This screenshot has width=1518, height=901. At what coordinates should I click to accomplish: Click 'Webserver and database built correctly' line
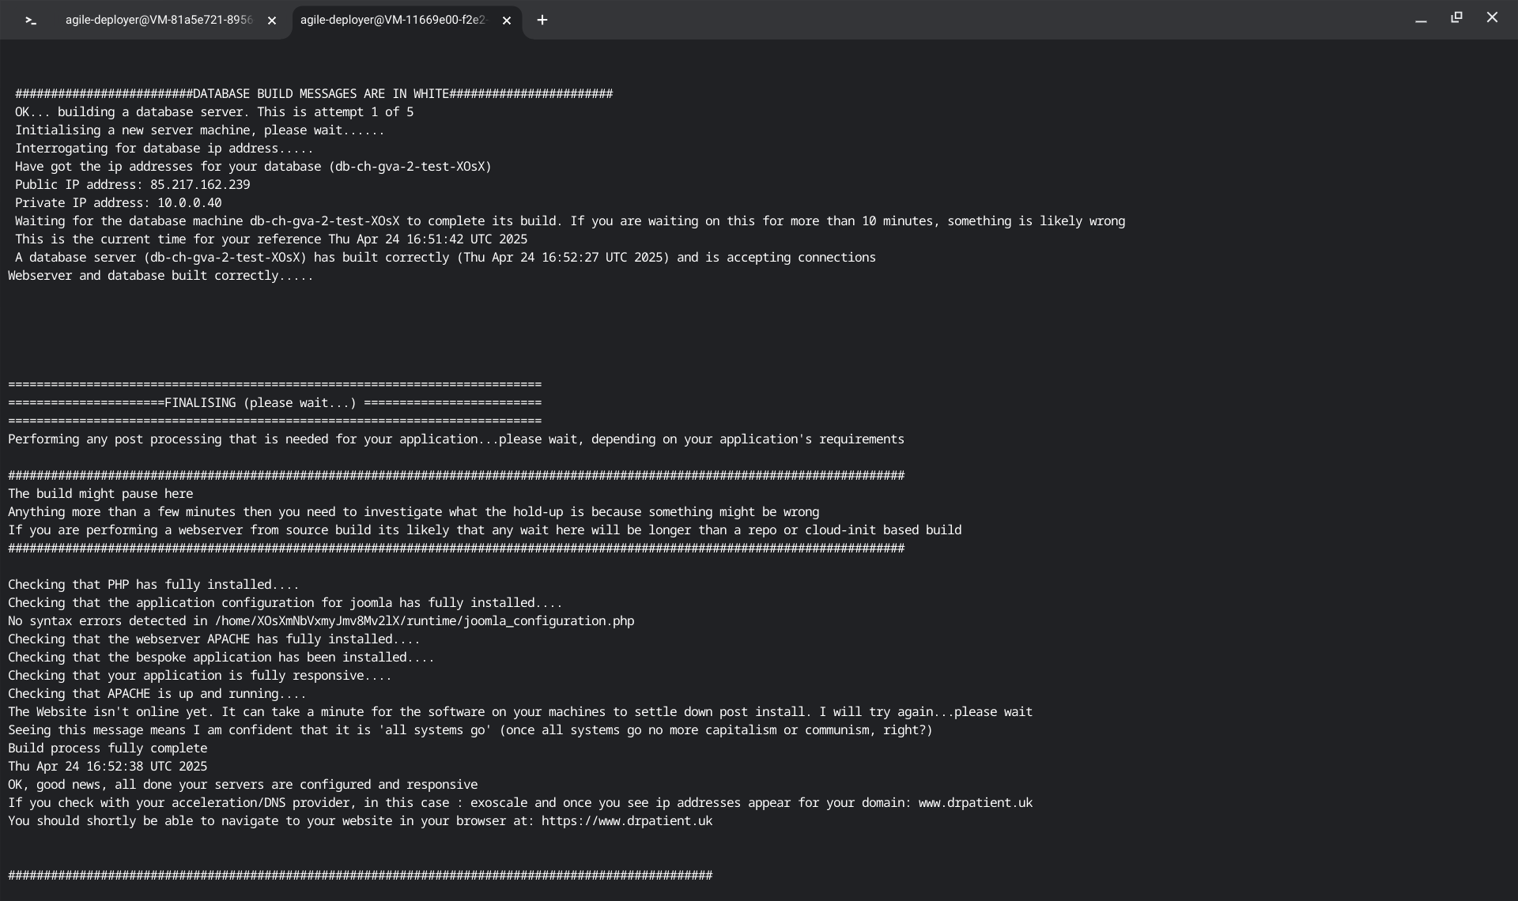[x=160, y=276]
